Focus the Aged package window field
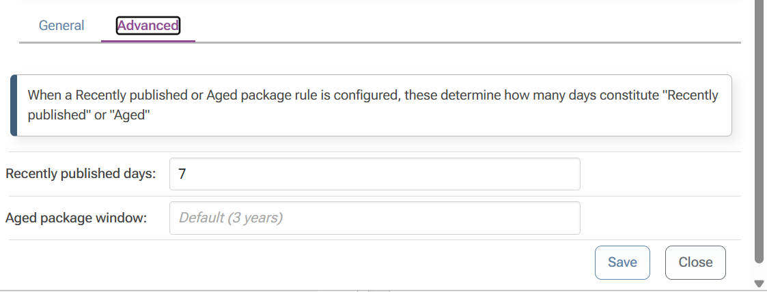This screenshot has height=292, width=767. pos(374,218)
